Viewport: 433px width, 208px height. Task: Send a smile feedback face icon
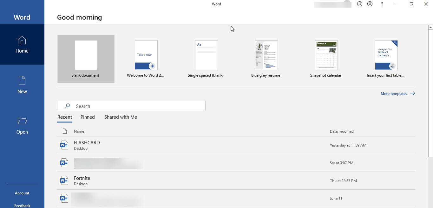click(x=360, y=4)
